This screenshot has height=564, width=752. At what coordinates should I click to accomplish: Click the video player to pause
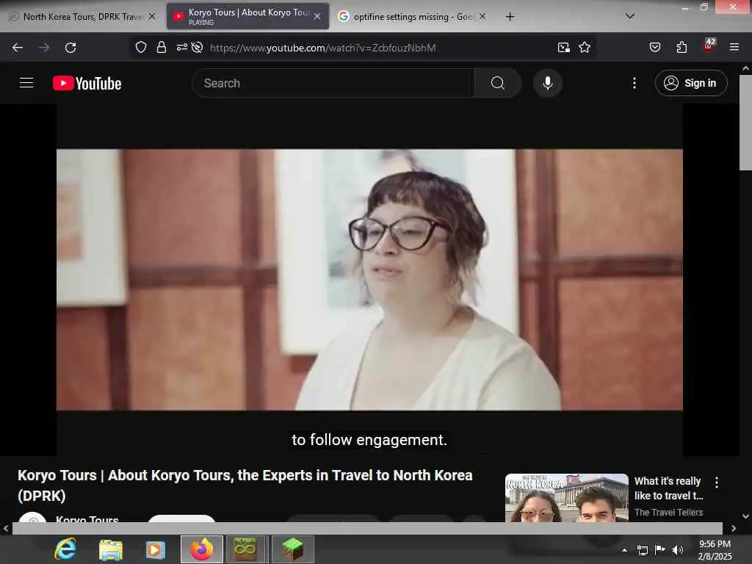pos(369,280)
